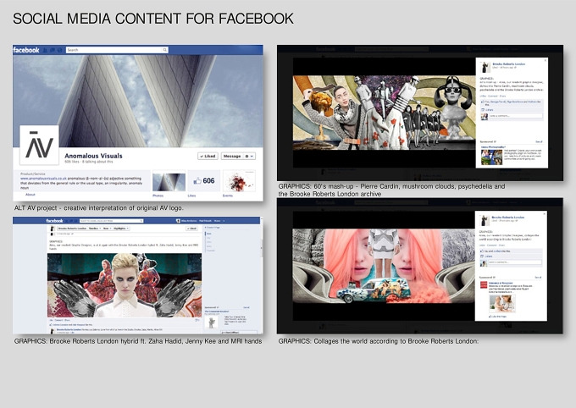Click Find Friends in the blue top bar
Viewport: 576px width, 408px height.
(205, 221)
